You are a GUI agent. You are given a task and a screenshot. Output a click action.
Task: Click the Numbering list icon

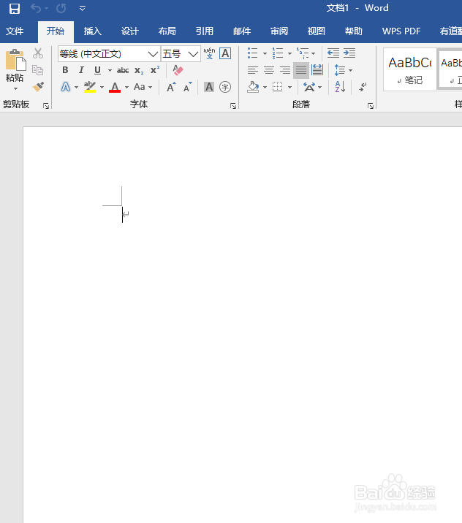[x=277, y=53]
